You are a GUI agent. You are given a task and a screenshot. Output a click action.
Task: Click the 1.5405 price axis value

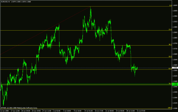coord(175,92)
